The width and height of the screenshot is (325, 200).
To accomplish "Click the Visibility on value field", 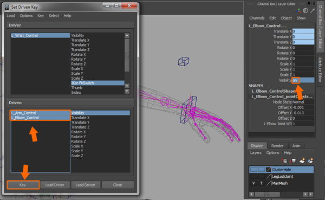I will coord(303,80).
